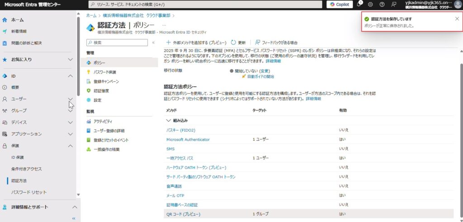Open サード パーティ製のソフトウェア OATH トークン
Image resolution: width=463 pixels, height=222 pixels.
click(201, 177)
